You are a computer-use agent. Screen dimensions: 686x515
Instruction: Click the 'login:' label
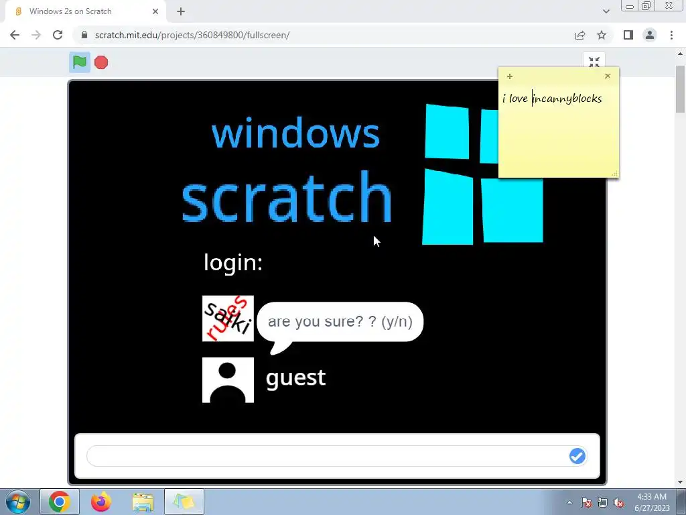[233, 262]
